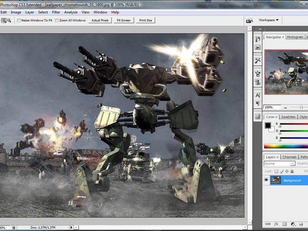Viewport: 308px width, 231px height.
Task: Click the Fit Screen button
Action: 124,20
